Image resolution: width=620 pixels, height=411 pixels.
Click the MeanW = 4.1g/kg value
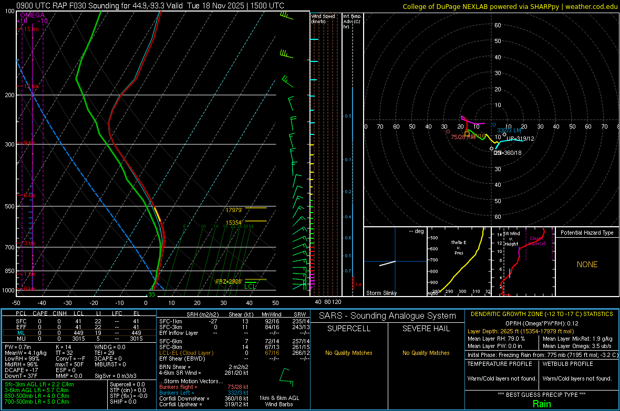point(26,353)
